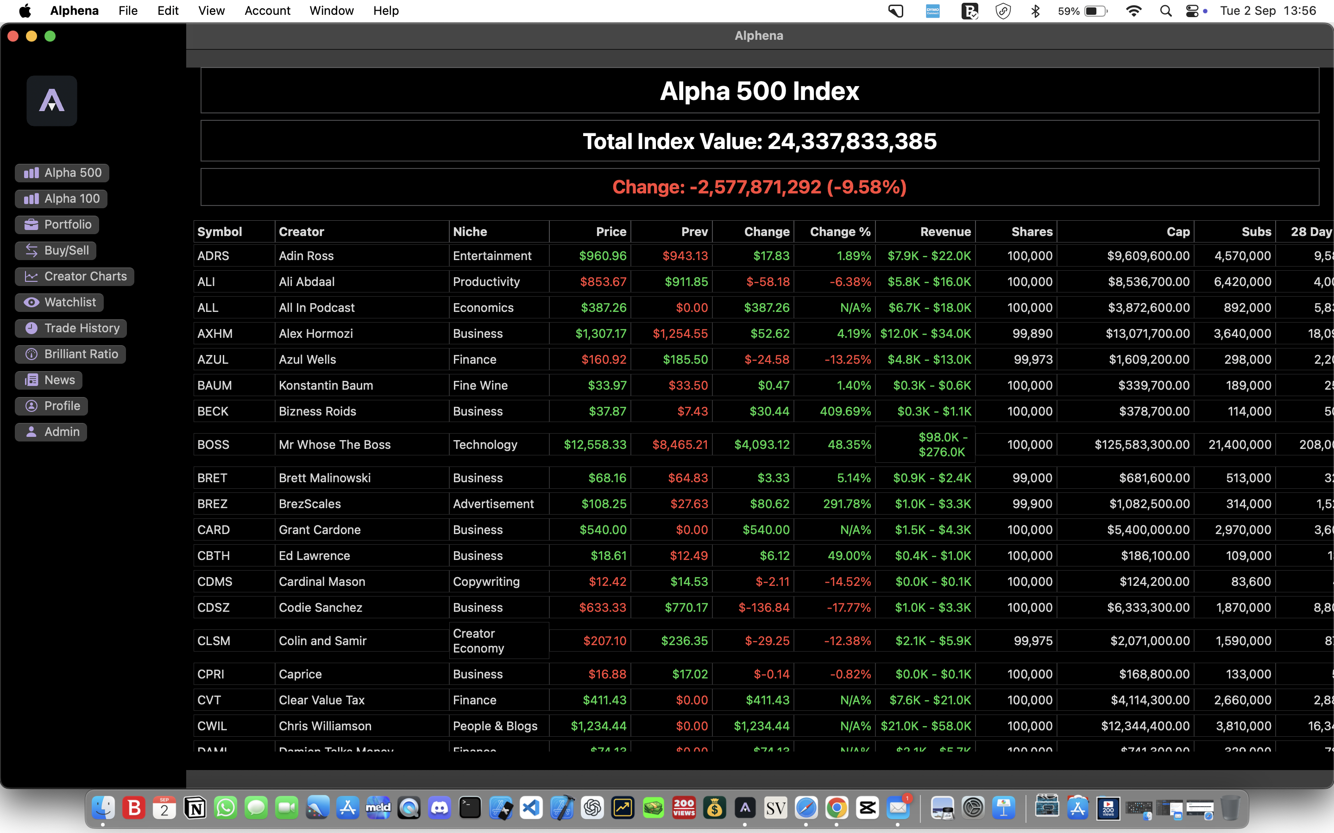Click the eye icon on Watchlist

click(31, 303)
